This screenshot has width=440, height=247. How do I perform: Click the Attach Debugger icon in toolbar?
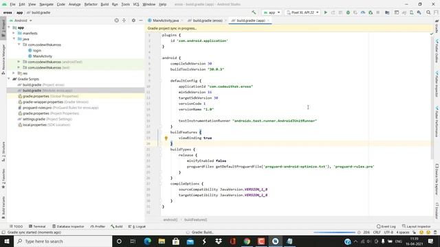pyautogui.click(x=371, y=12)
